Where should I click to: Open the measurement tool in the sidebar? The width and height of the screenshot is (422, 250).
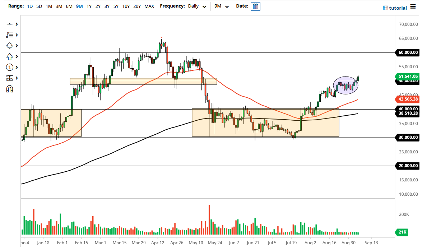(x=10, y=78)
